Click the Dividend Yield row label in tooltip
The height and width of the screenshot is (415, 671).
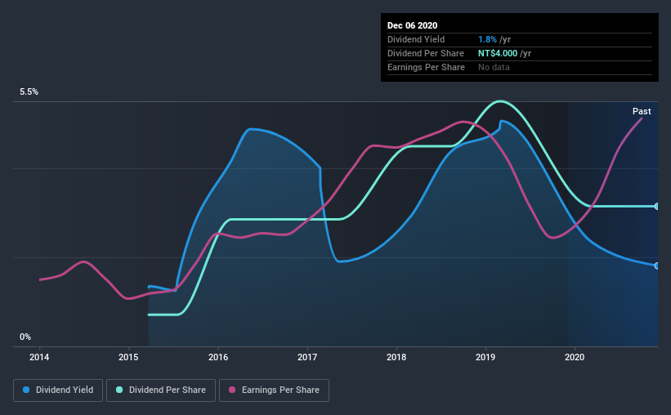click(x=416, y=39)
